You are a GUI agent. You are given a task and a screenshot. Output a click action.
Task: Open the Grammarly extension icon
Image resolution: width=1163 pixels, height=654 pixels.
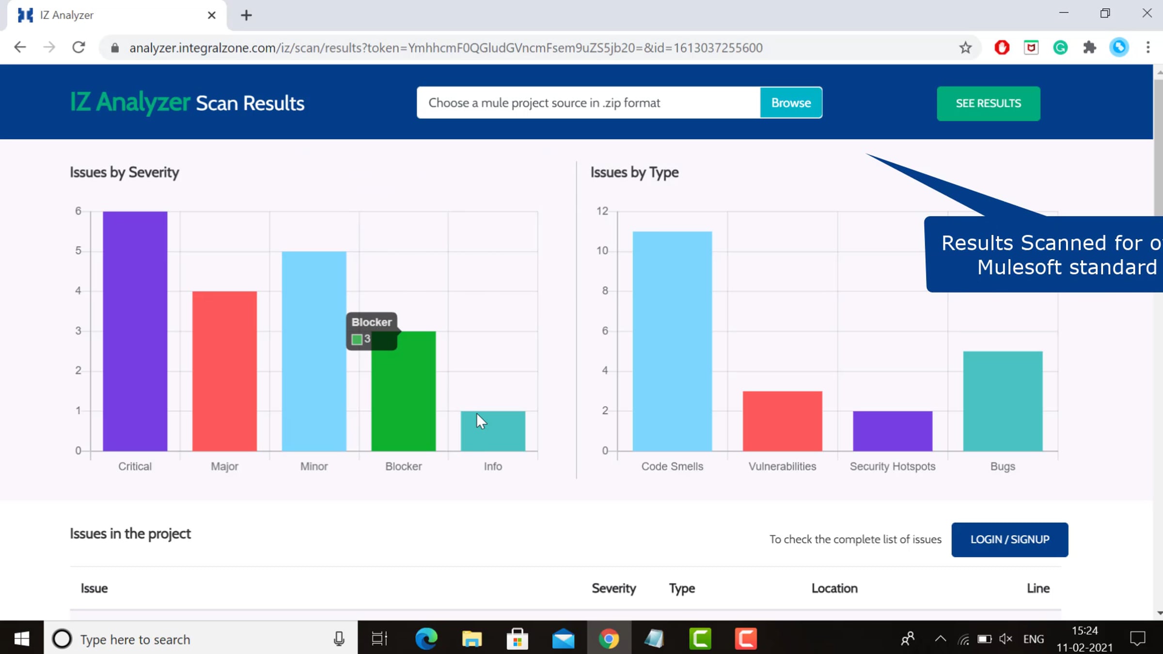[x=1060, y=47]
